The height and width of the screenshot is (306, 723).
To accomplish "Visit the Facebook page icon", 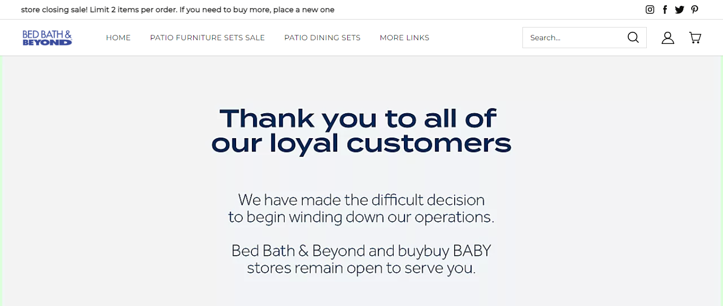I will pos(665,10).
